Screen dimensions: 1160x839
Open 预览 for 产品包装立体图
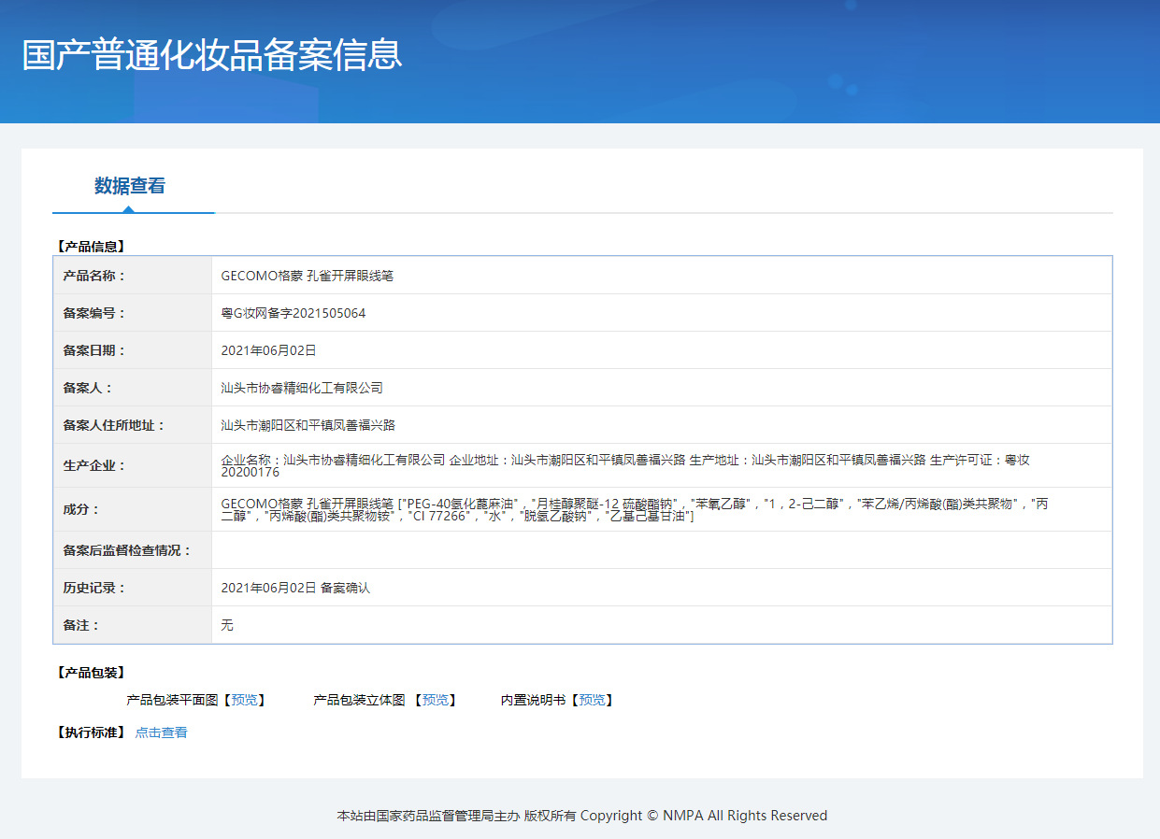point(435,700)
